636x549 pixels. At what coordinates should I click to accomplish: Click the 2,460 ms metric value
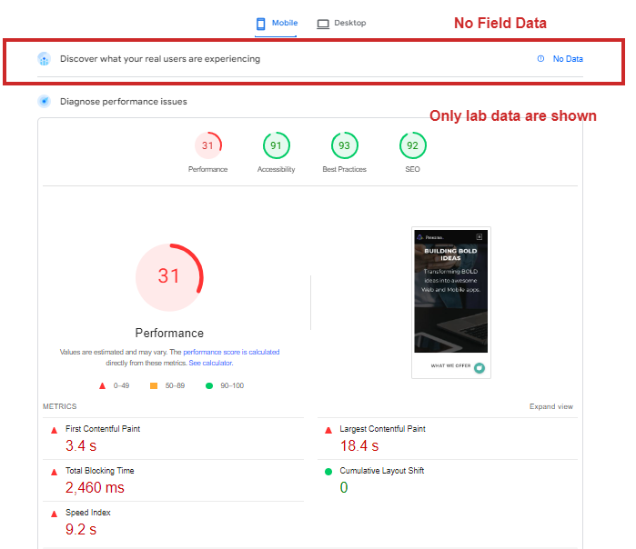click(95, 487)
